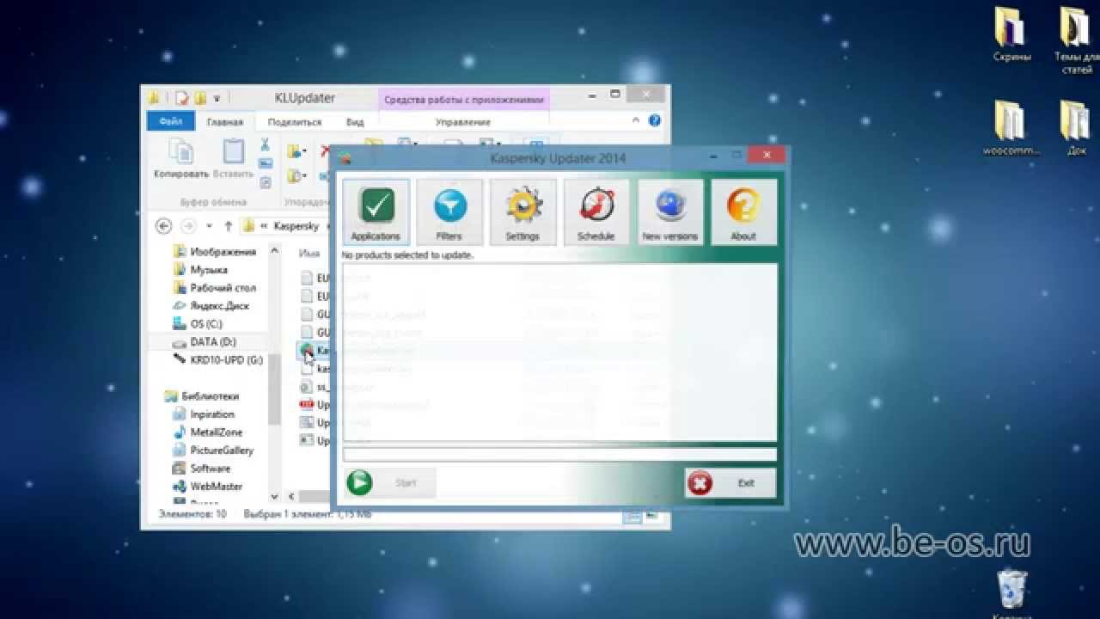Open Filters in Kaspersky Updater
Viewport: 1100px width, 619px height.
click(x=449, y=211)
